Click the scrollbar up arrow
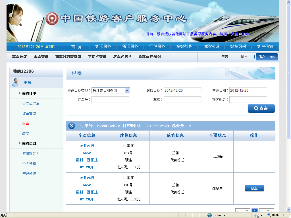This screenshot has height=218, width=291. coord(288,2)
